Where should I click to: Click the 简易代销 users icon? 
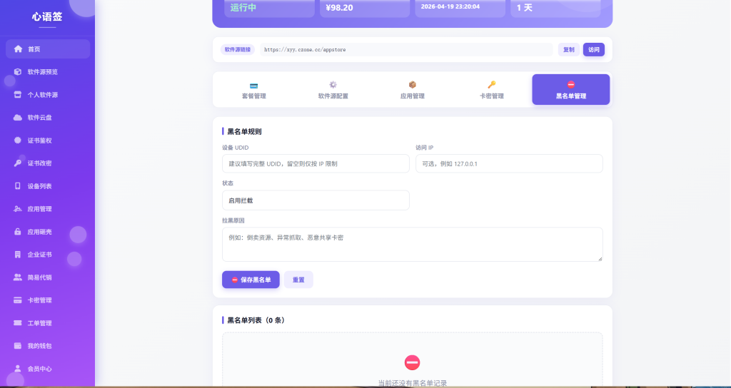tap(18, 277)
